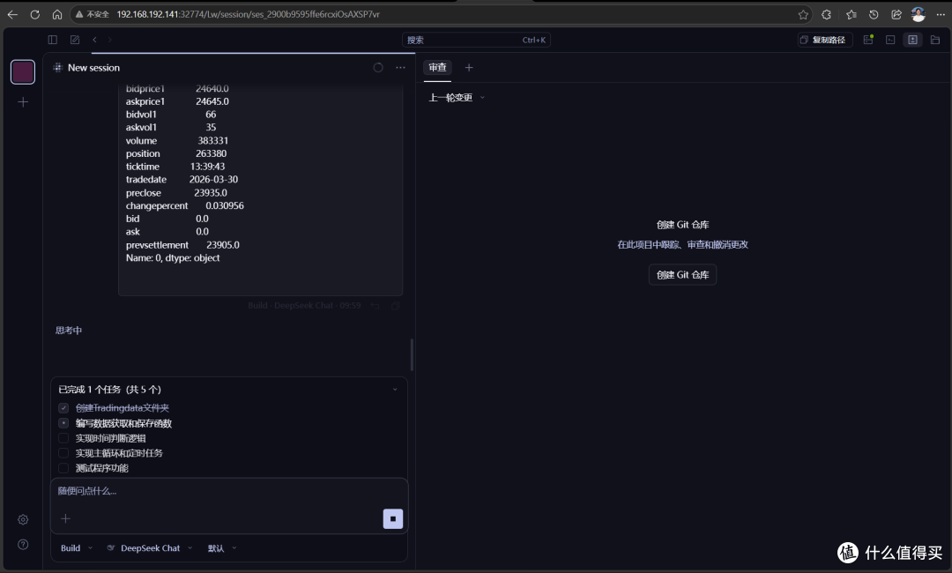Image resolution: width=952 pixels, height=573 pixels.
Task: Toggle checkbox for 实现时间判断逻辑
Action: (x=63, y=437)
